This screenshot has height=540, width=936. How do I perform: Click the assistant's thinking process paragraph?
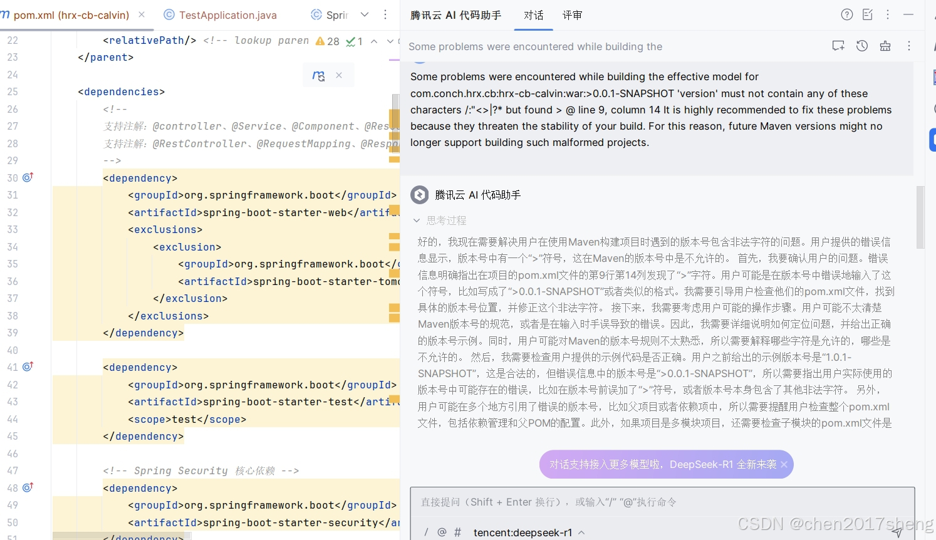[x=655, y=332]
